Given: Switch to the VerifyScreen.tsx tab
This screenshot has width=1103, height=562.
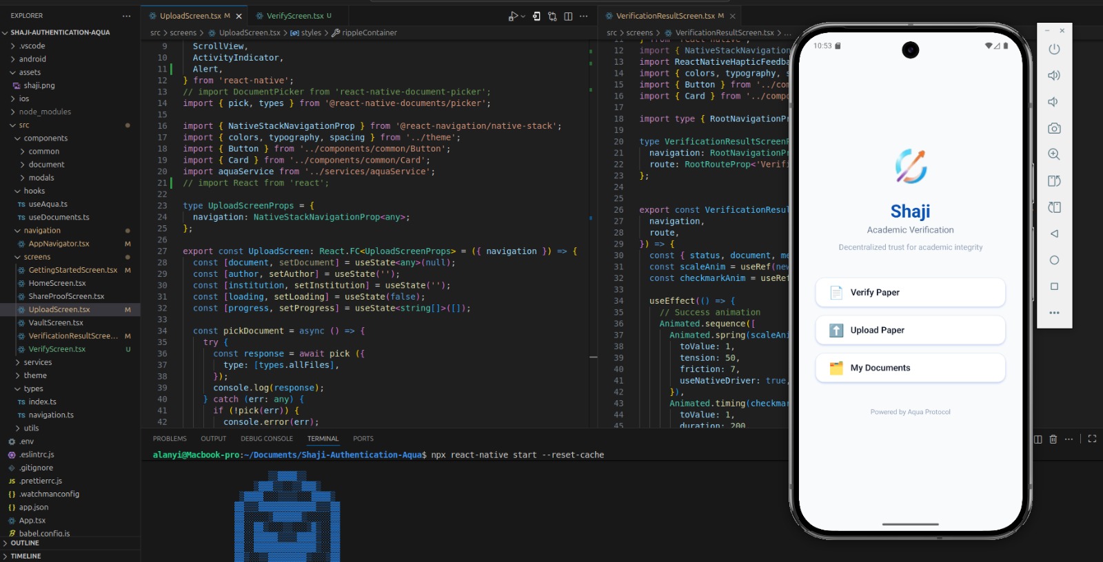Looking at the screenshot, I should click(294, 16).
